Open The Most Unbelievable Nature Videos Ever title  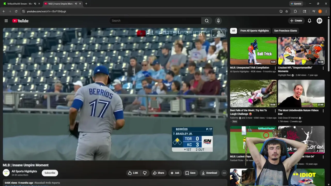298,112
